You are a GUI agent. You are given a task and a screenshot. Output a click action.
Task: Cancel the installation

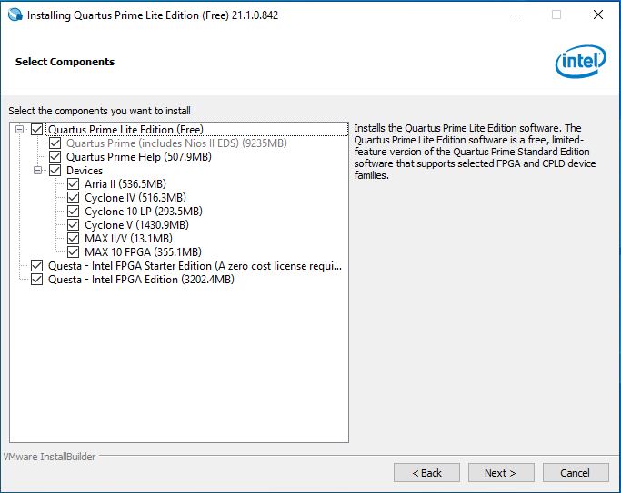575,473
